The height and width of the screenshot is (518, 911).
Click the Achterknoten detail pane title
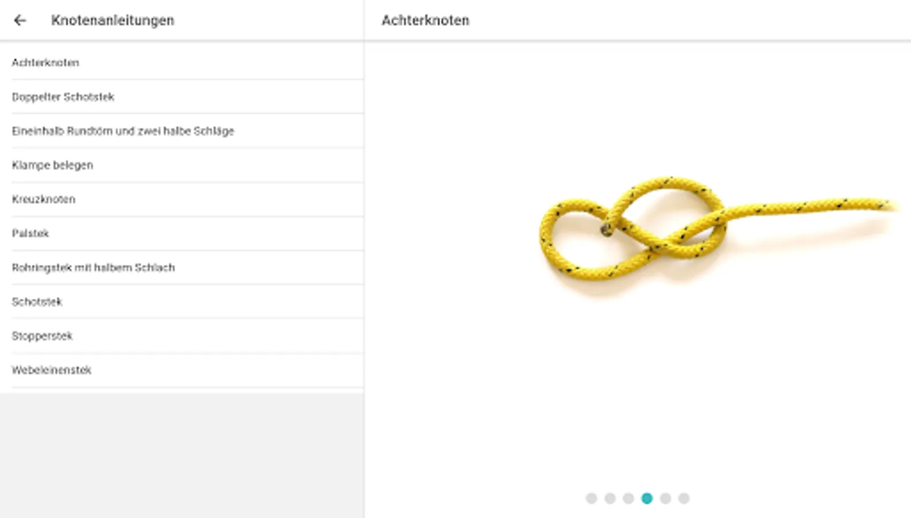click(x=426, y=20)
